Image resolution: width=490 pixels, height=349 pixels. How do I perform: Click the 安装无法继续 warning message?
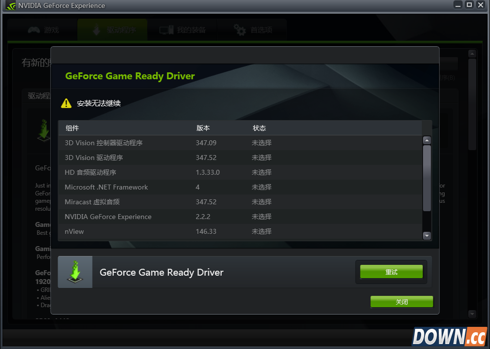(x=99, y=103)
